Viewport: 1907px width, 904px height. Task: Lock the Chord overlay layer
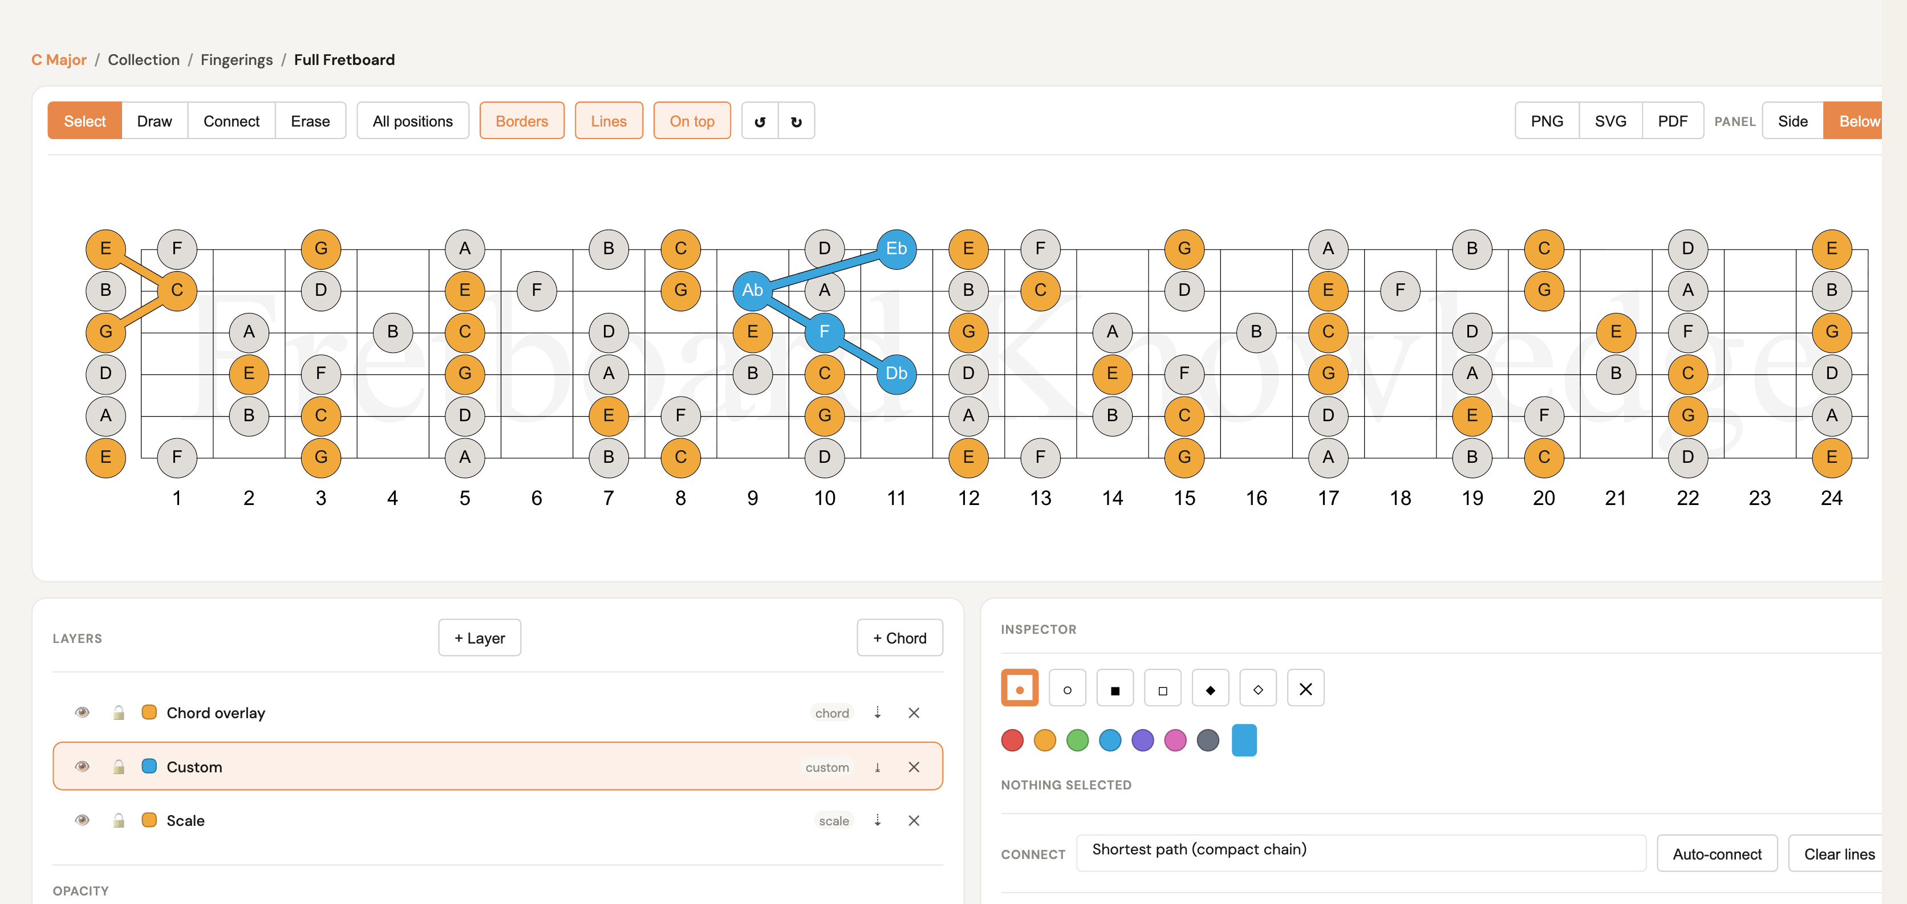[x=119, y=712]
